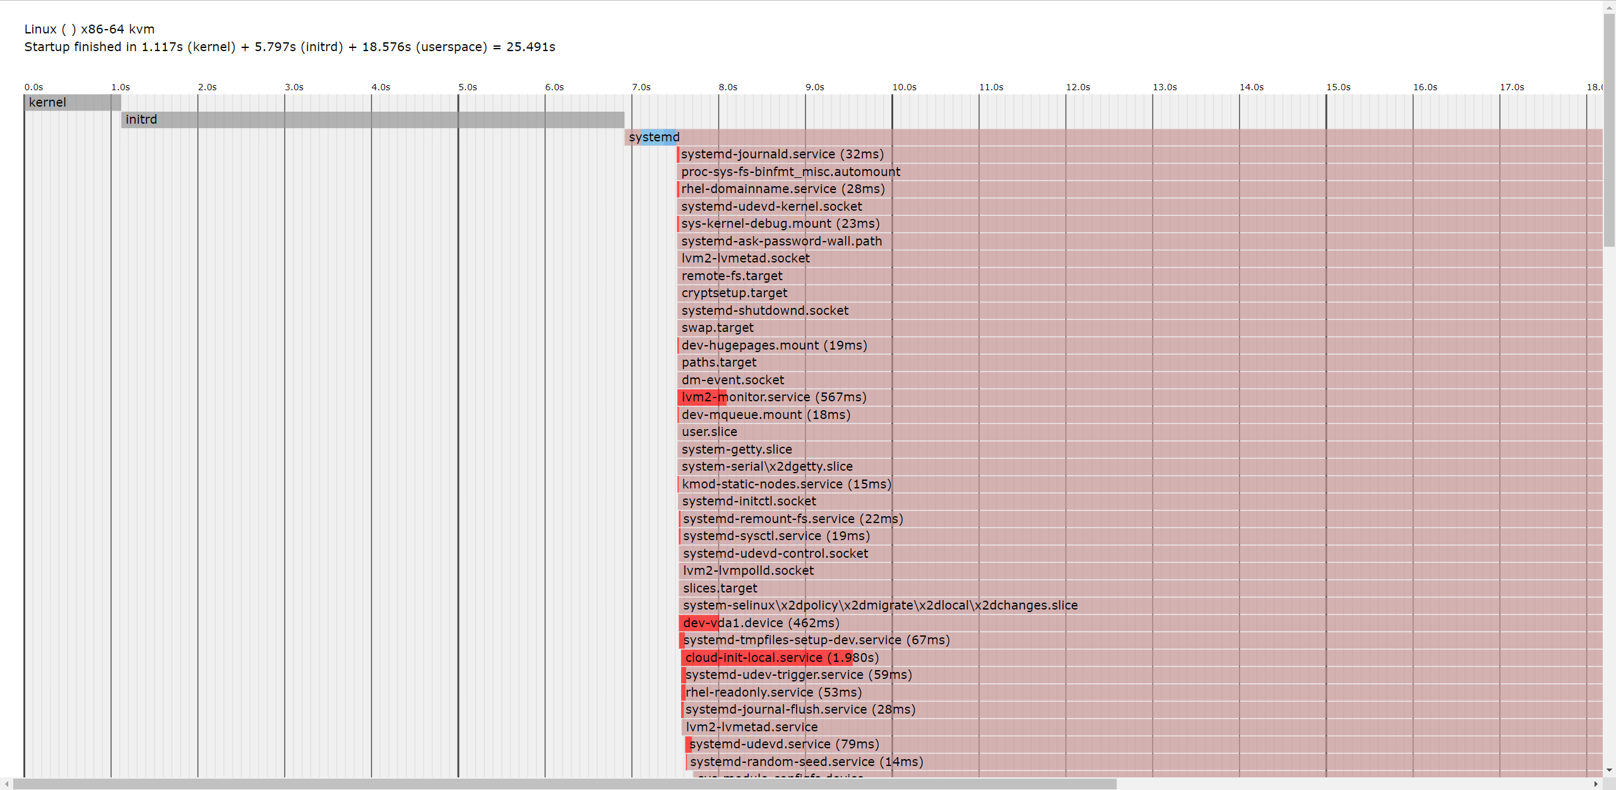Click the horizontal scrollbar thumb
1616x790 pixels.
564,784
